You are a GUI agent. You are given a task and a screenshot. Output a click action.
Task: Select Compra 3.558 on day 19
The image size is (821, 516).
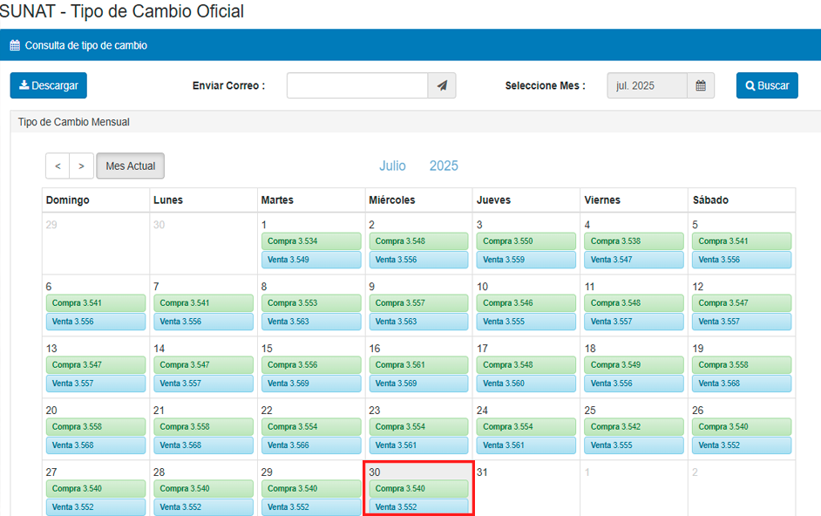click(742, 364)
